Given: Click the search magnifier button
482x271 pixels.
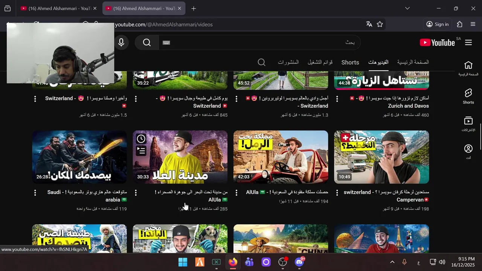Looking at the screenshot, I should pos(147,43).
